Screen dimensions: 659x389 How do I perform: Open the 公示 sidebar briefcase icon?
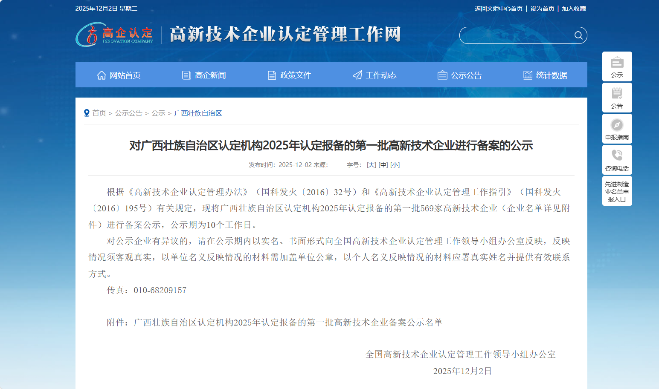(617, 63)
